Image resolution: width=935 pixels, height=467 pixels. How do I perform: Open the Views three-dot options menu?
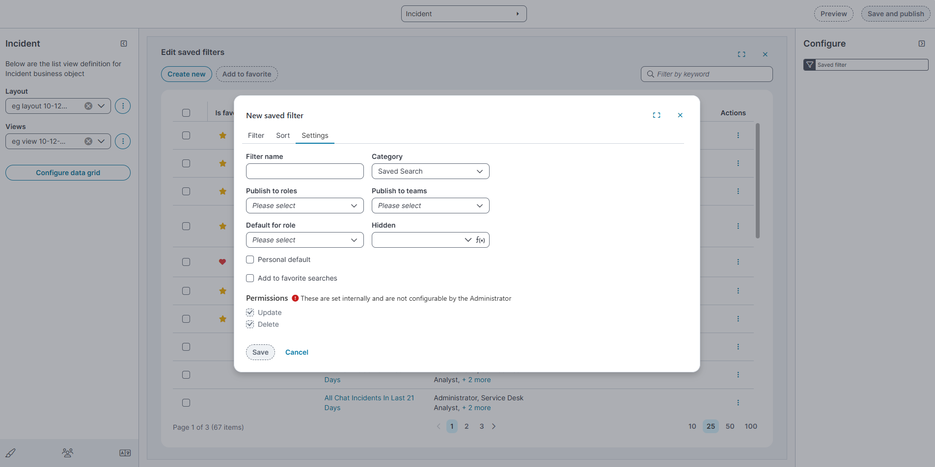pyautogui.click(x=123, y=141)
